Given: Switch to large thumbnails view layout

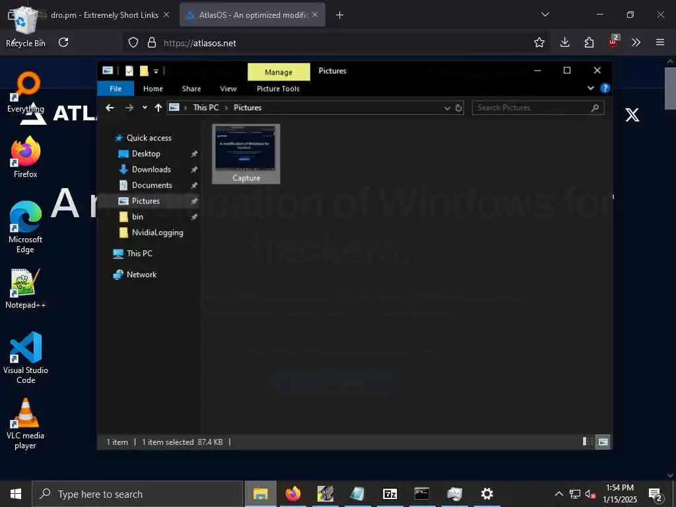Looking at the screenshot, I should click(603, 442).
